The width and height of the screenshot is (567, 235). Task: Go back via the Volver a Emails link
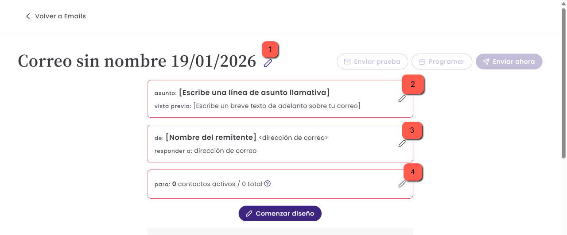56,16
